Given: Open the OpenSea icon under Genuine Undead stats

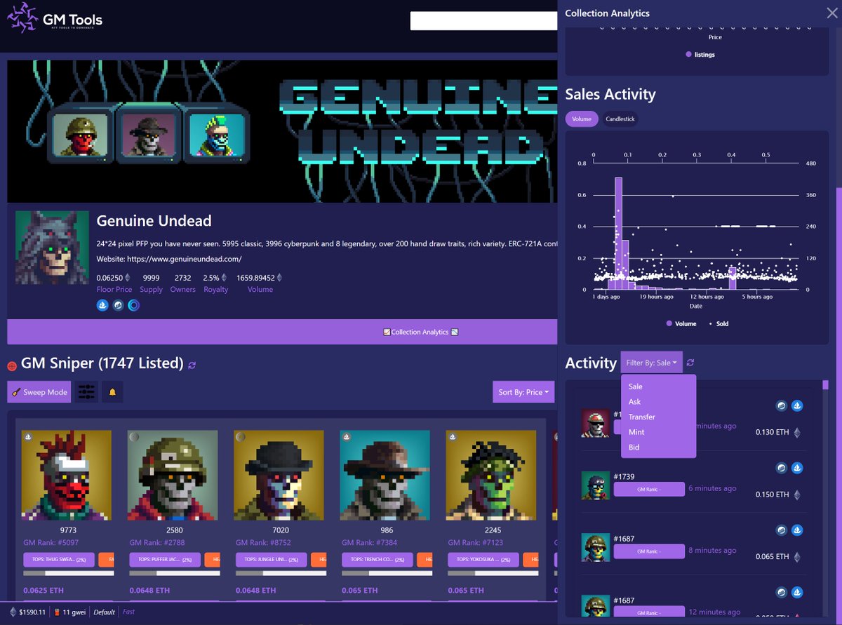Looking at the screenshot, I should tap(102, 306).
